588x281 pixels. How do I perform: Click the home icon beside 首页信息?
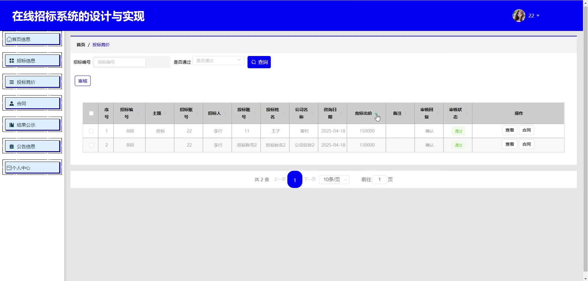coord(9,39)
